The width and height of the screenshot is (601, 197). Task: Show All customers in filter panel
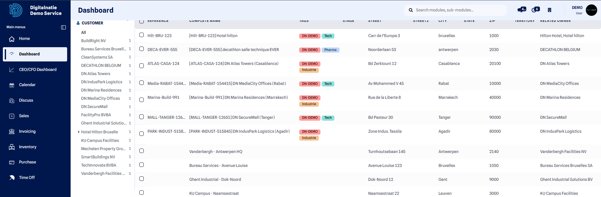pyautogui.click(x=84, y=33)
